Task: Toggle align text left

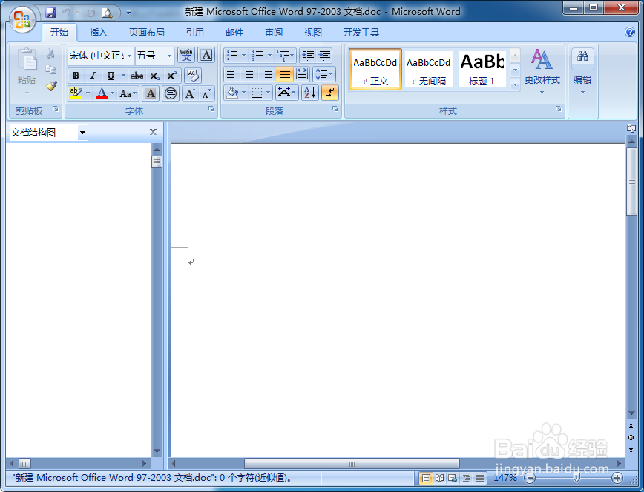Action: (x=232, y=74)
